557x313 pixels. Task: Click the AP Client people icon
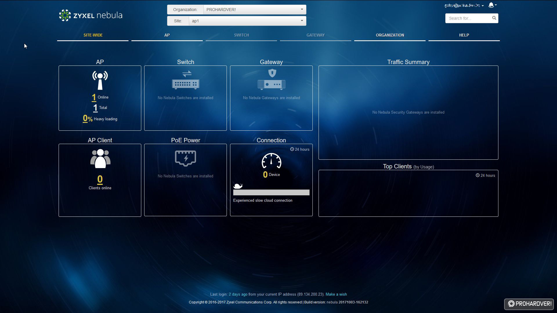coord(100,159)
